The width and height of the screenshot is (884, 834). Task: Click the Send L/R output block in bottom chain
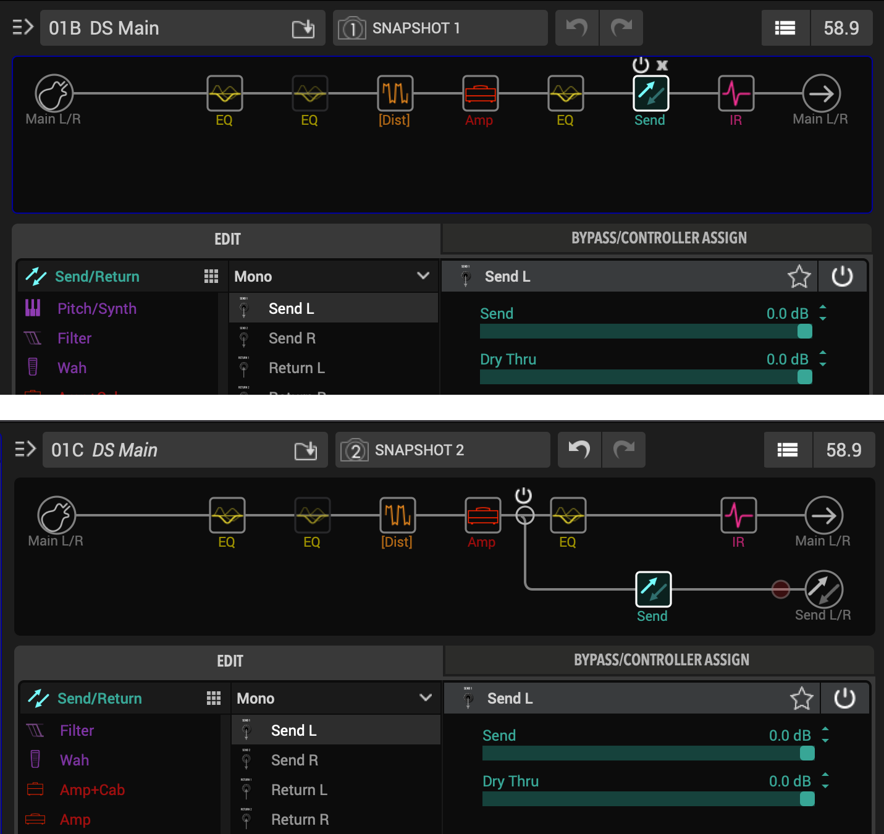(823, 589)
